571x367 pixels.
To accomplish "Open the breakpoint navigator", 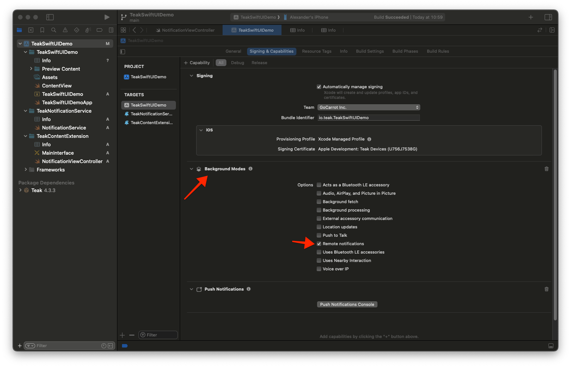I will [99, 30].
